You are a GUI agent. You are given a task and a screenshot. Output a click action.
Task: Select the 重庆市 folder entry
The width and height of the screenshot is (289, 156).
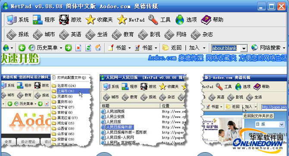coord(62,102)
